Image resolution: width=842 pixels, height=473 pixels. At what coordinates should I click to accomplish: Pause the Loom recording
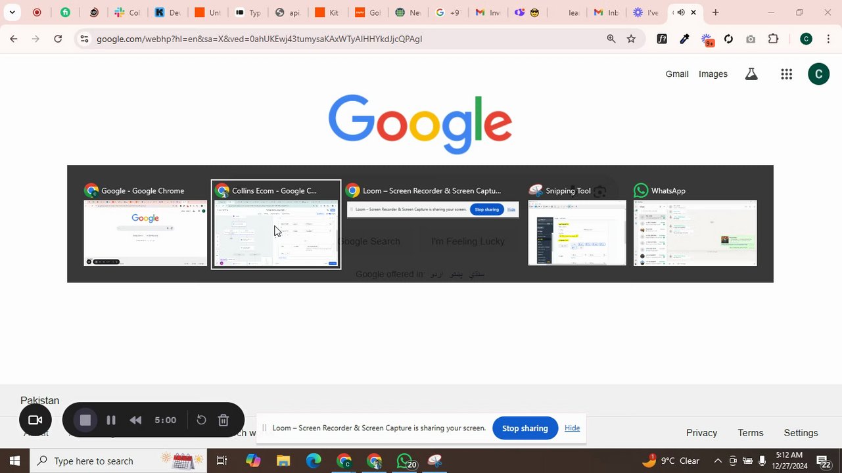click(111, 420)
